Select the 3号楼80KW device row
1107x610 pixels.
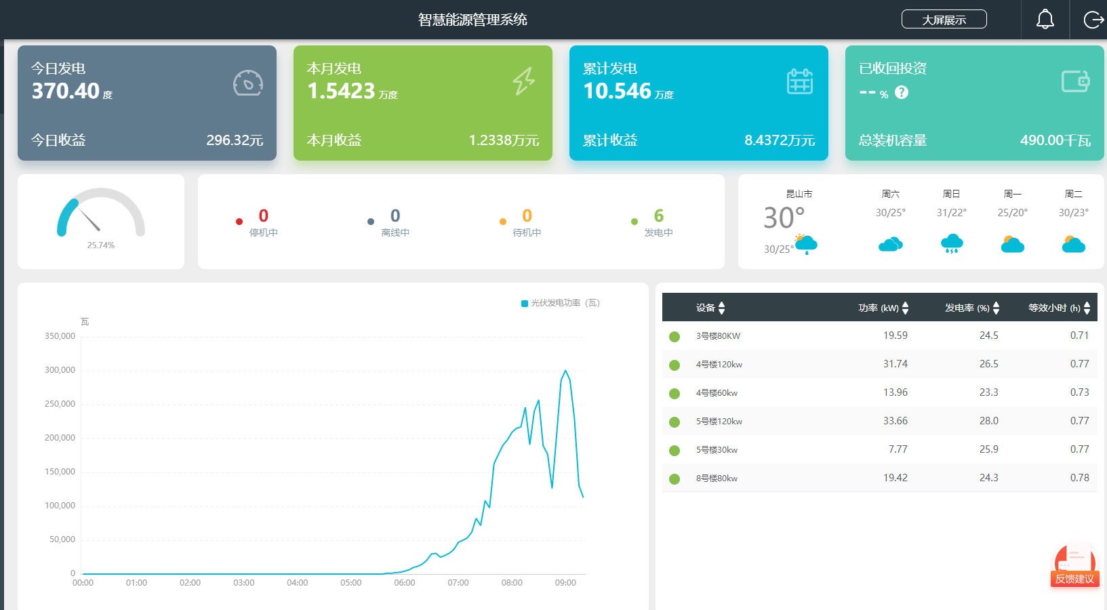click(718, 336)
